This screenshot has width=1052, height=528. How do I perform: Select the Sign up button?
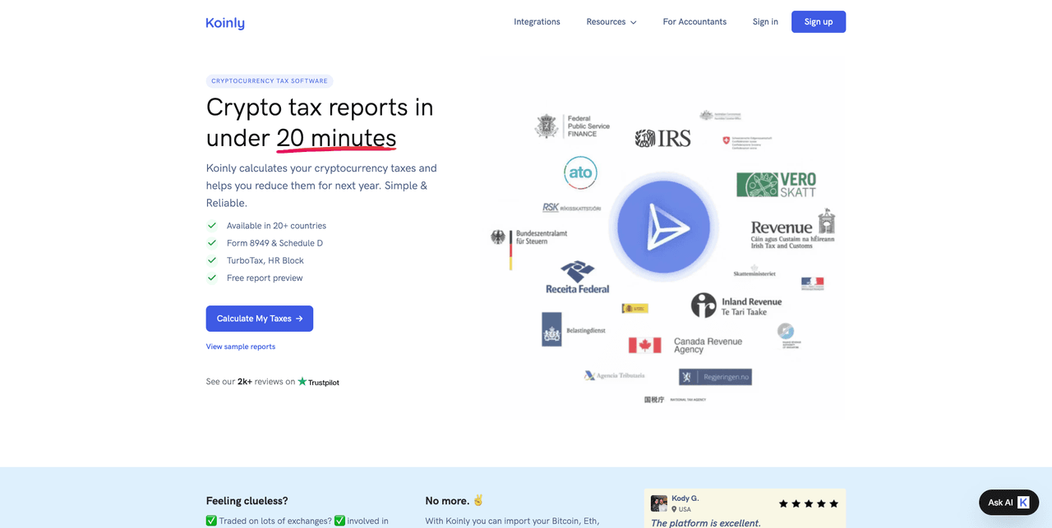819,22
